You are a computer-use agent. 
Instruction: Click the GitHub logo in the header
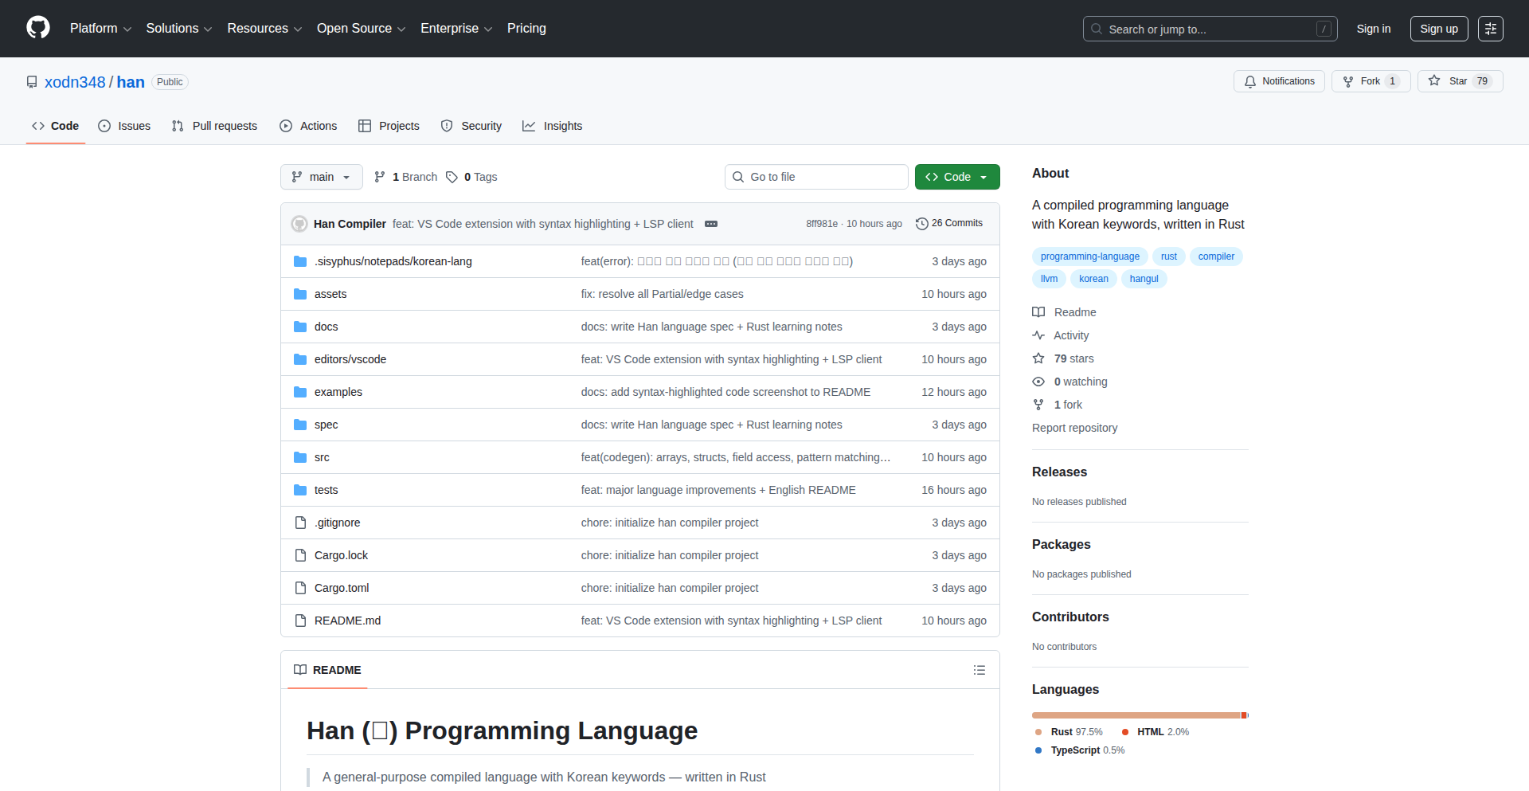point(38,28)
